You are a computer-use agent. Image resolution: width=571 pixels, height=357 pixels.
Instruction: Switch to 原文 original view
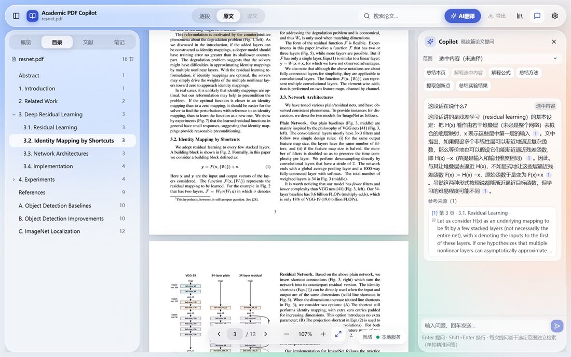tap(228, 16)
